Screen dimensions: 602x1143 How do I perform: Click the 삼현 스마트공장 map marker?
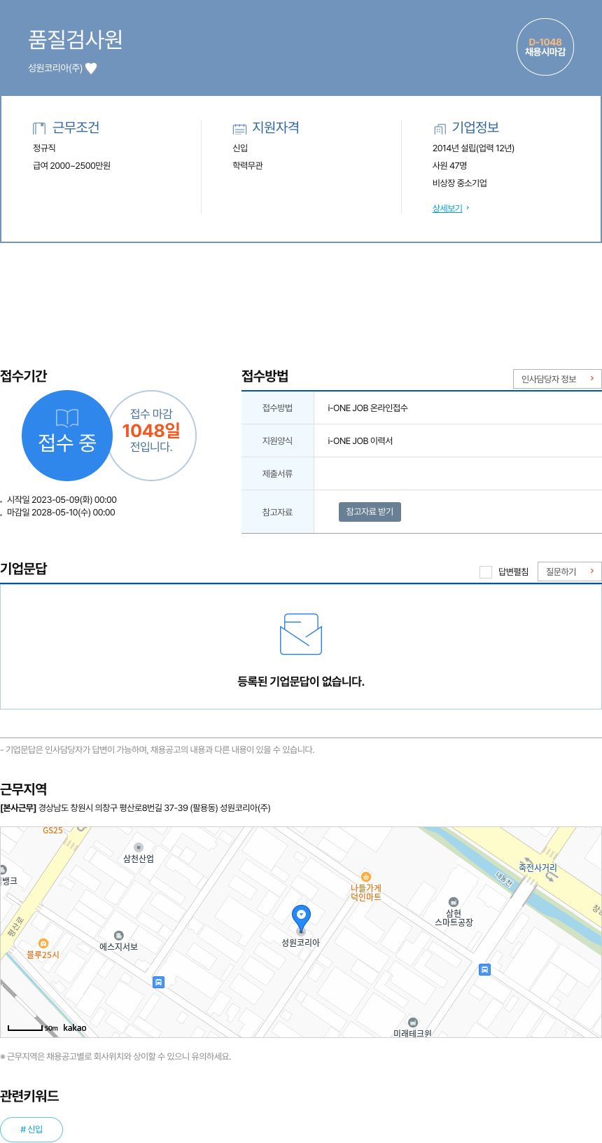[x=454, y=902]
